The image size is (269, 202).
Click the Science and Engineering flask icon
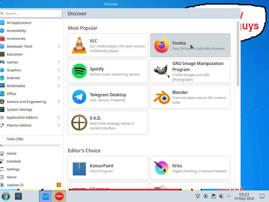tap(2, 102)
